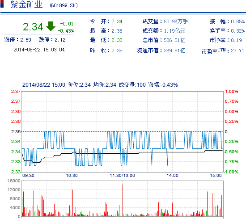246x219 pixels.
Task: Click the 09:30 time axis label
Action: point(28,175)
